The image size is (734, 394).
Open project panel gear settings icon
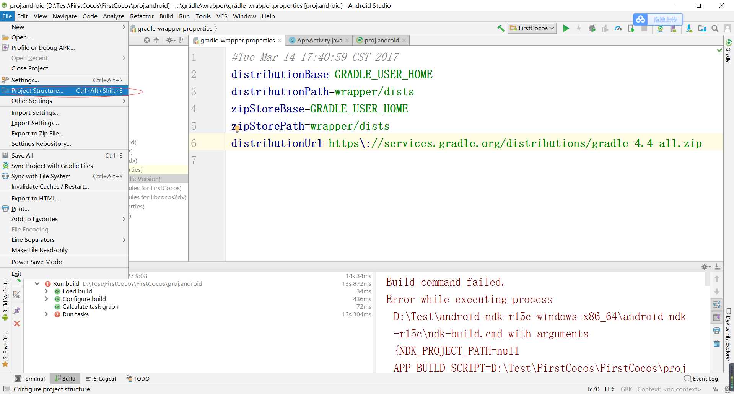point(170,40)
